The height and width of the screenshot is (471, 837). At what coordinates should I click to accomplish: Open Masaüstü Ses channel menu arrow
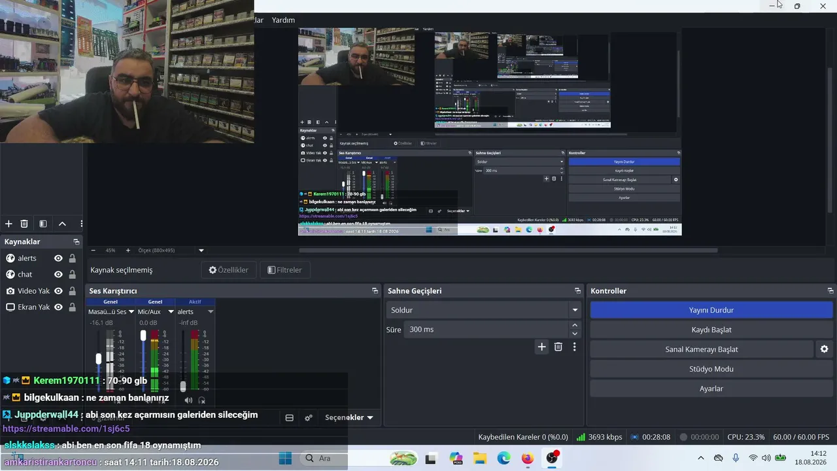131,312
